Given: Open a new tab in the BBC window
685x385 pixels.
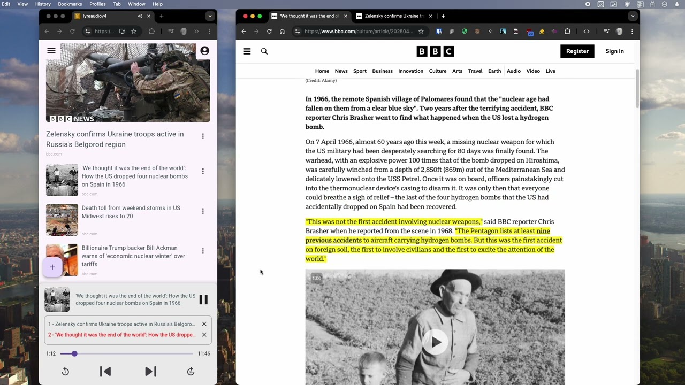Looking at the screenshot, I should click(443, 16).
